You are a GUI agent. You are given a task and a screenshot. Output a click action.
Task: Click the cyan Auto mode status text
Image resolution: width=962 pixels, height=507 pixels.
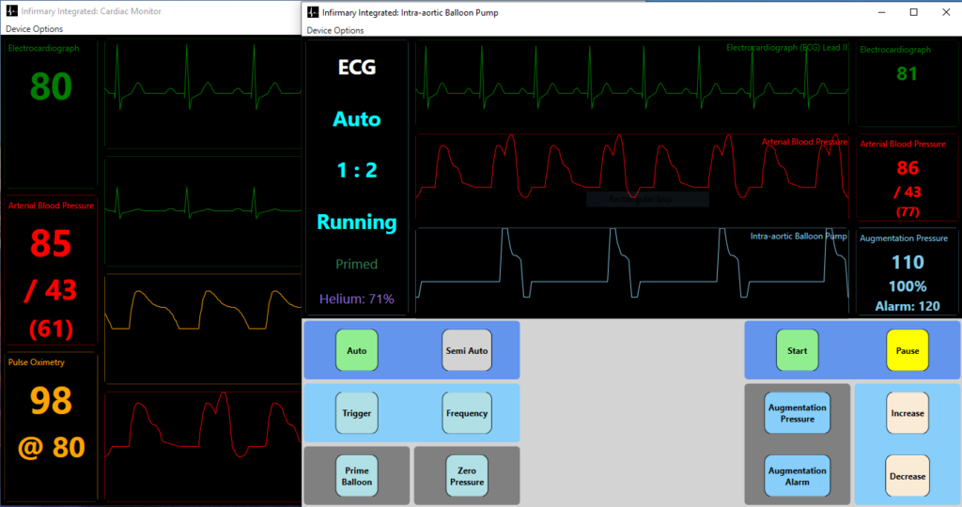[356, 119]
